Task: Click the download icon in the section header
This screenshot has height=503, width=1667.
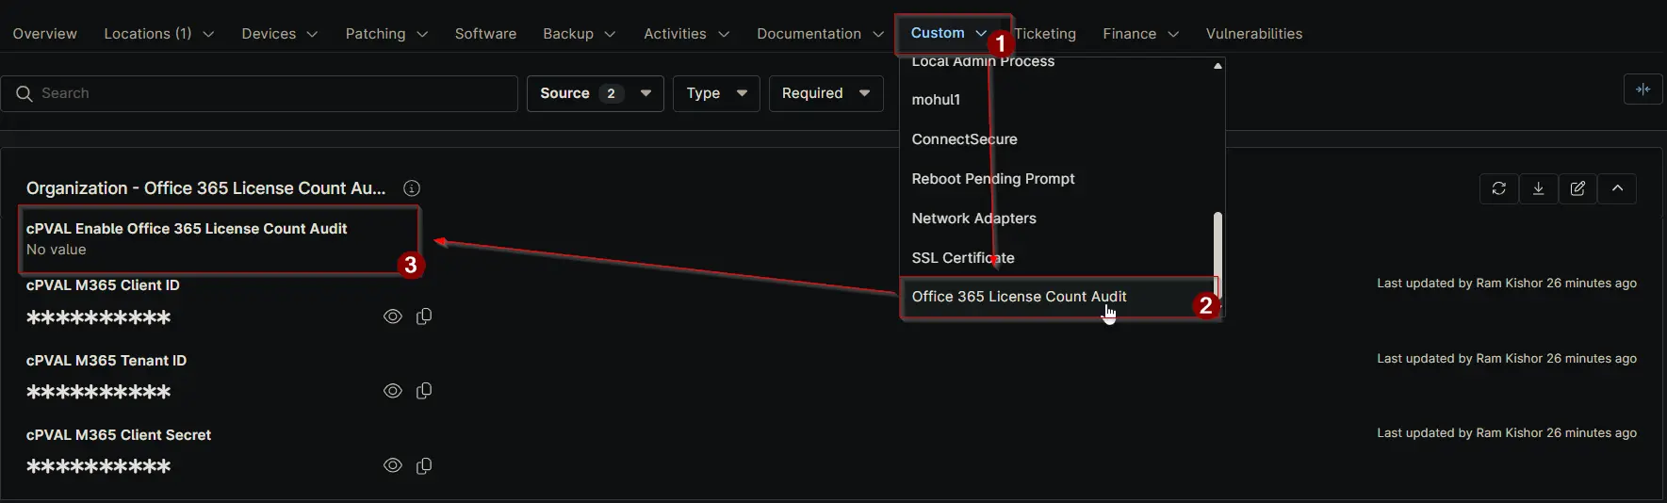Action: (1538, 188)
